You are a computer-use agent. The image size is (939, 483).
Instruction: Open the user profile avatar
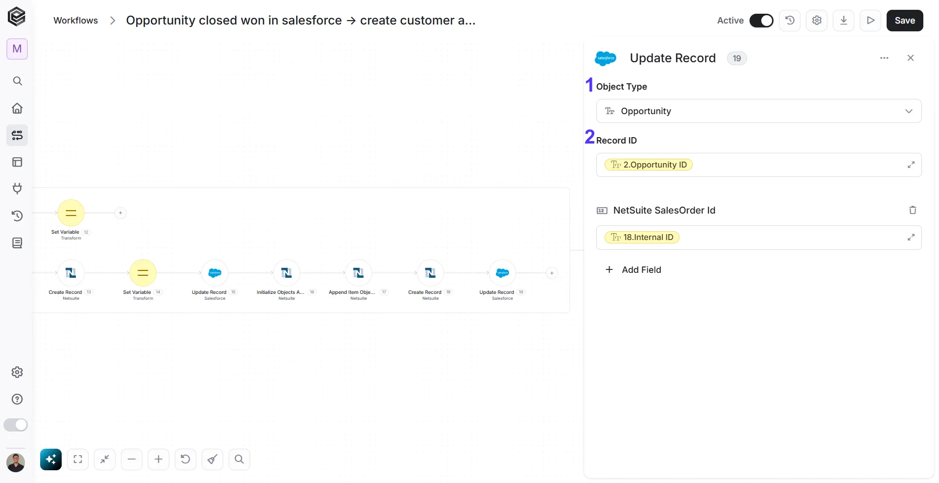pos(16,462)
